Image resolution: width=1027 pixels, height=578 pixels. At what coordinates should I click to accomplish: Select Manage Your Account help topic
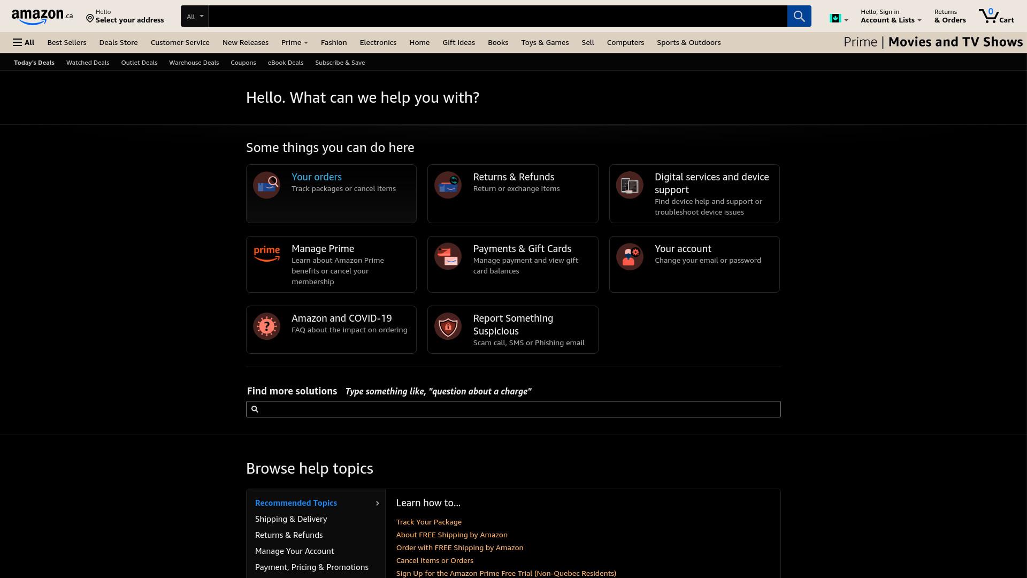(294, 551)
